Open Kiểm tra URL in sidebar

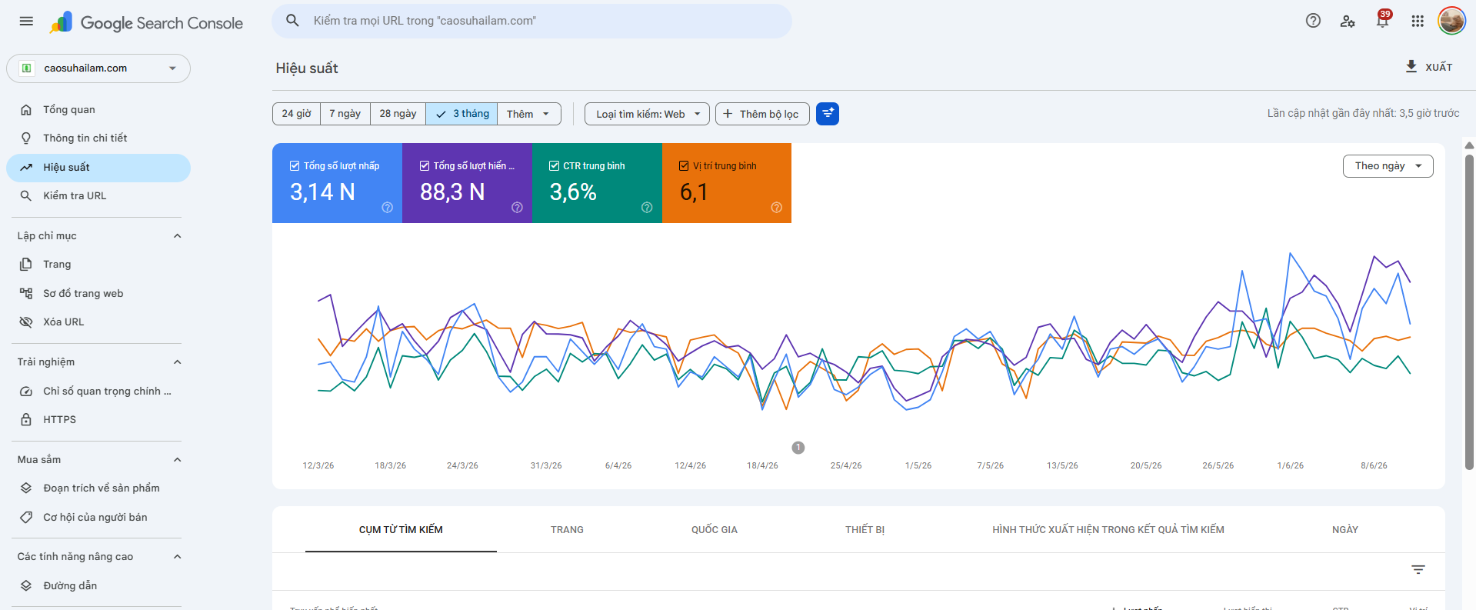pyautogui.click(x=98, y=195)
